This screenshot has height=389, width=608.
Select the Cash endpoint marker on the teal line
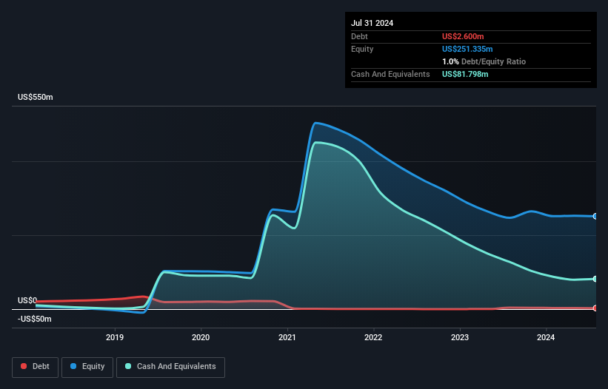595,279
